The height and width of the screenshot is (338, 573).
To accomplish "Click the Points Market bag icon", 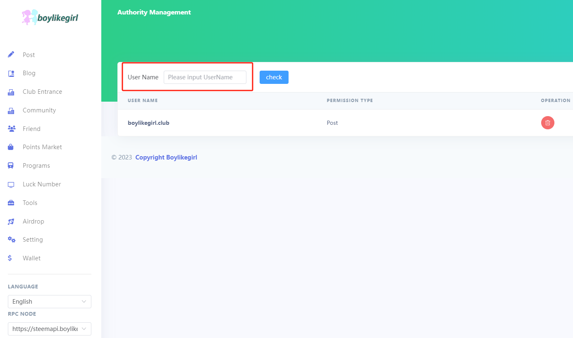I will (x=11, y=147).
